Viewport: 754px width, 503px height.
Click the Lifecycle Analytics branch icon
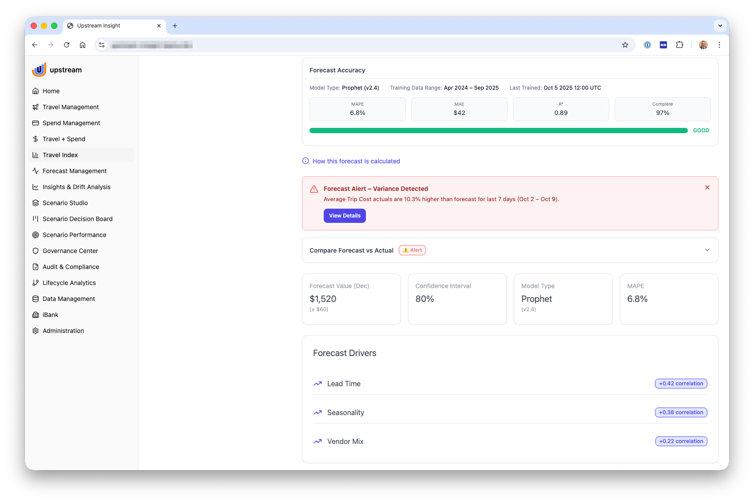tap(36, 283)
